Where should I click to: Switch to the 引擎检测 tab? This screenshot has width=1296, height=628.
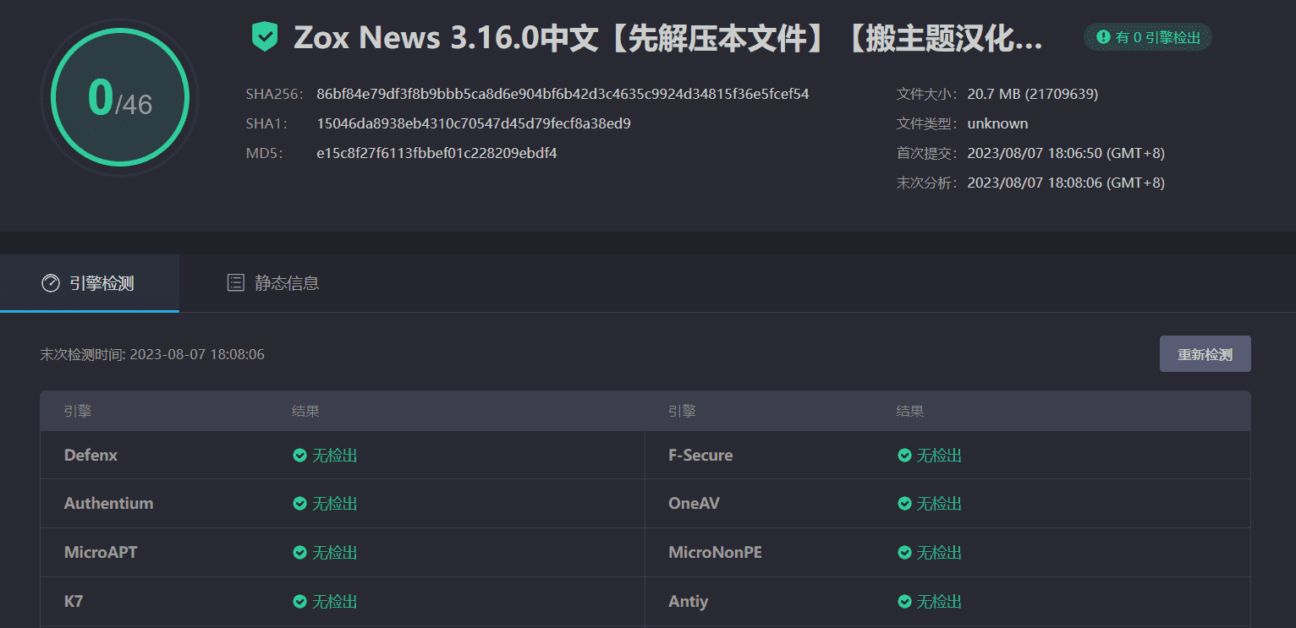click(90, 283)
